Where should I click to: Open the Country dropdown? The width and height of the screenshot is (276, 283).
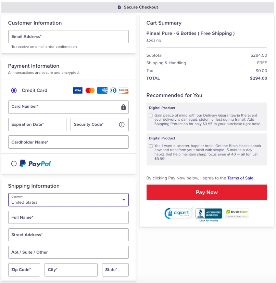point(68,200)
